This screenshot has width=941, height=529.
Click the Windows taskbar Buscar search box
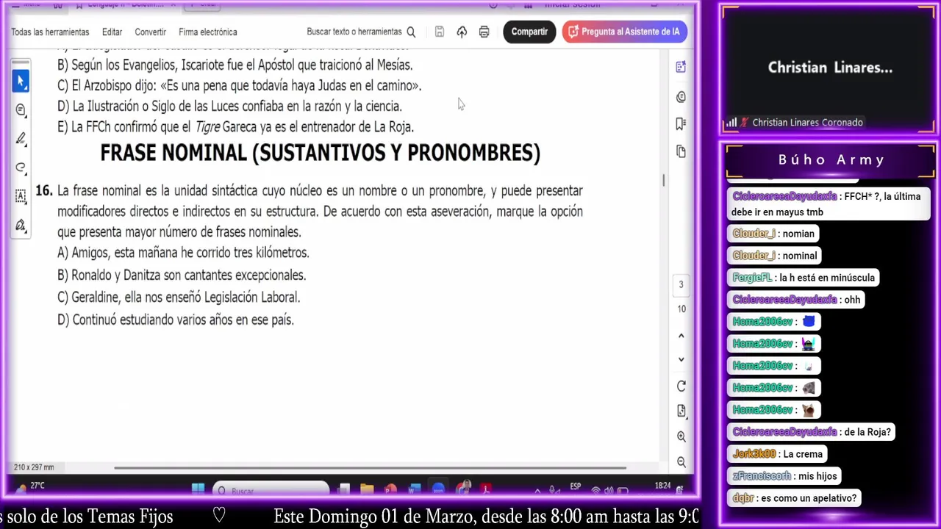click(271, 490)
